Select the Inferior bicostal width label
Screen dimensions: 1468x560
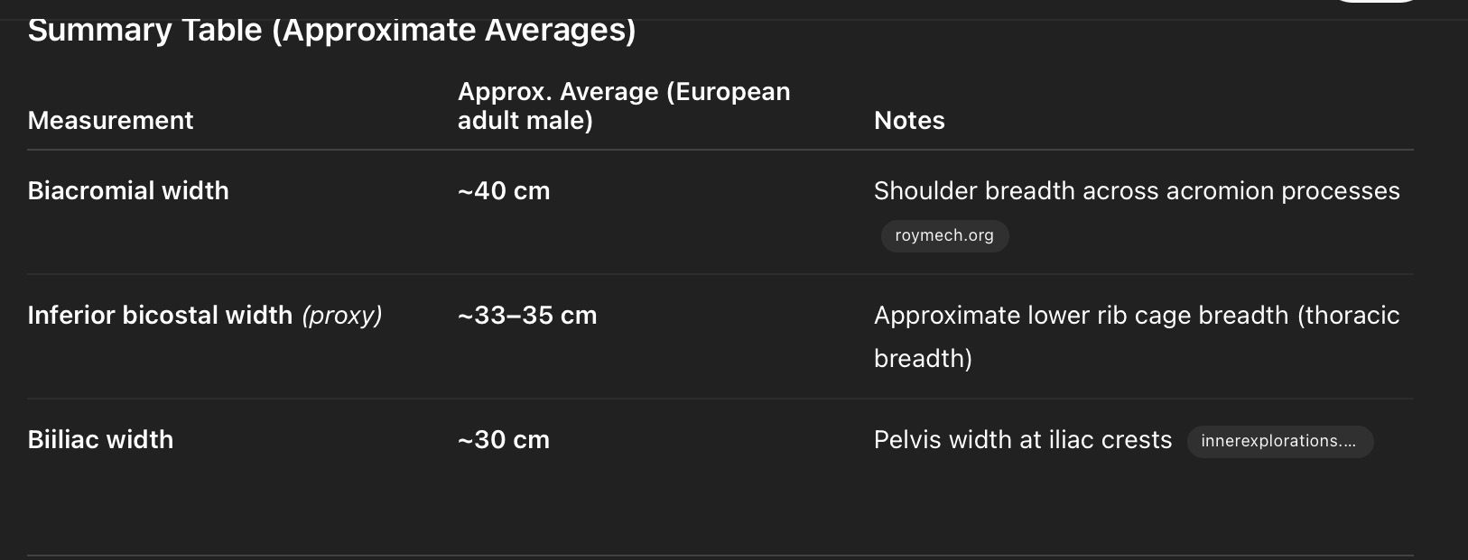click(x=160, y=315)
